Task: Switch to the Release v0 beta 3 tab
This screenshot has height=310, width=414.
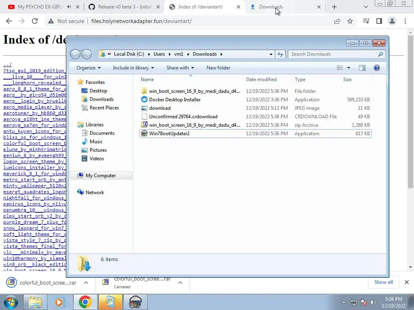Action: [x=125, y=7]
